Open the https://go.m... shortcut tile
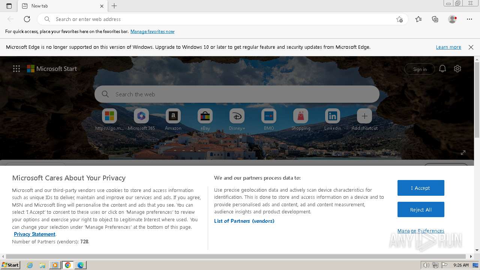 pos(109,120)
